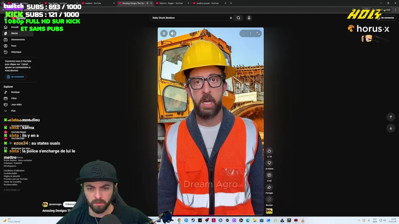Screen dimensions: 399x224
Task: Click the Remixer icon
Action: click(269, 199)
